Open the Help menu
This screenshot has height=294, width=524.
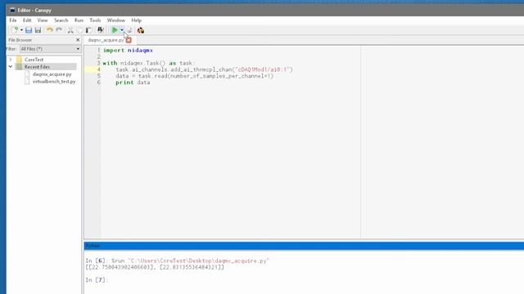pyautogui.click(x=137, y=20)
